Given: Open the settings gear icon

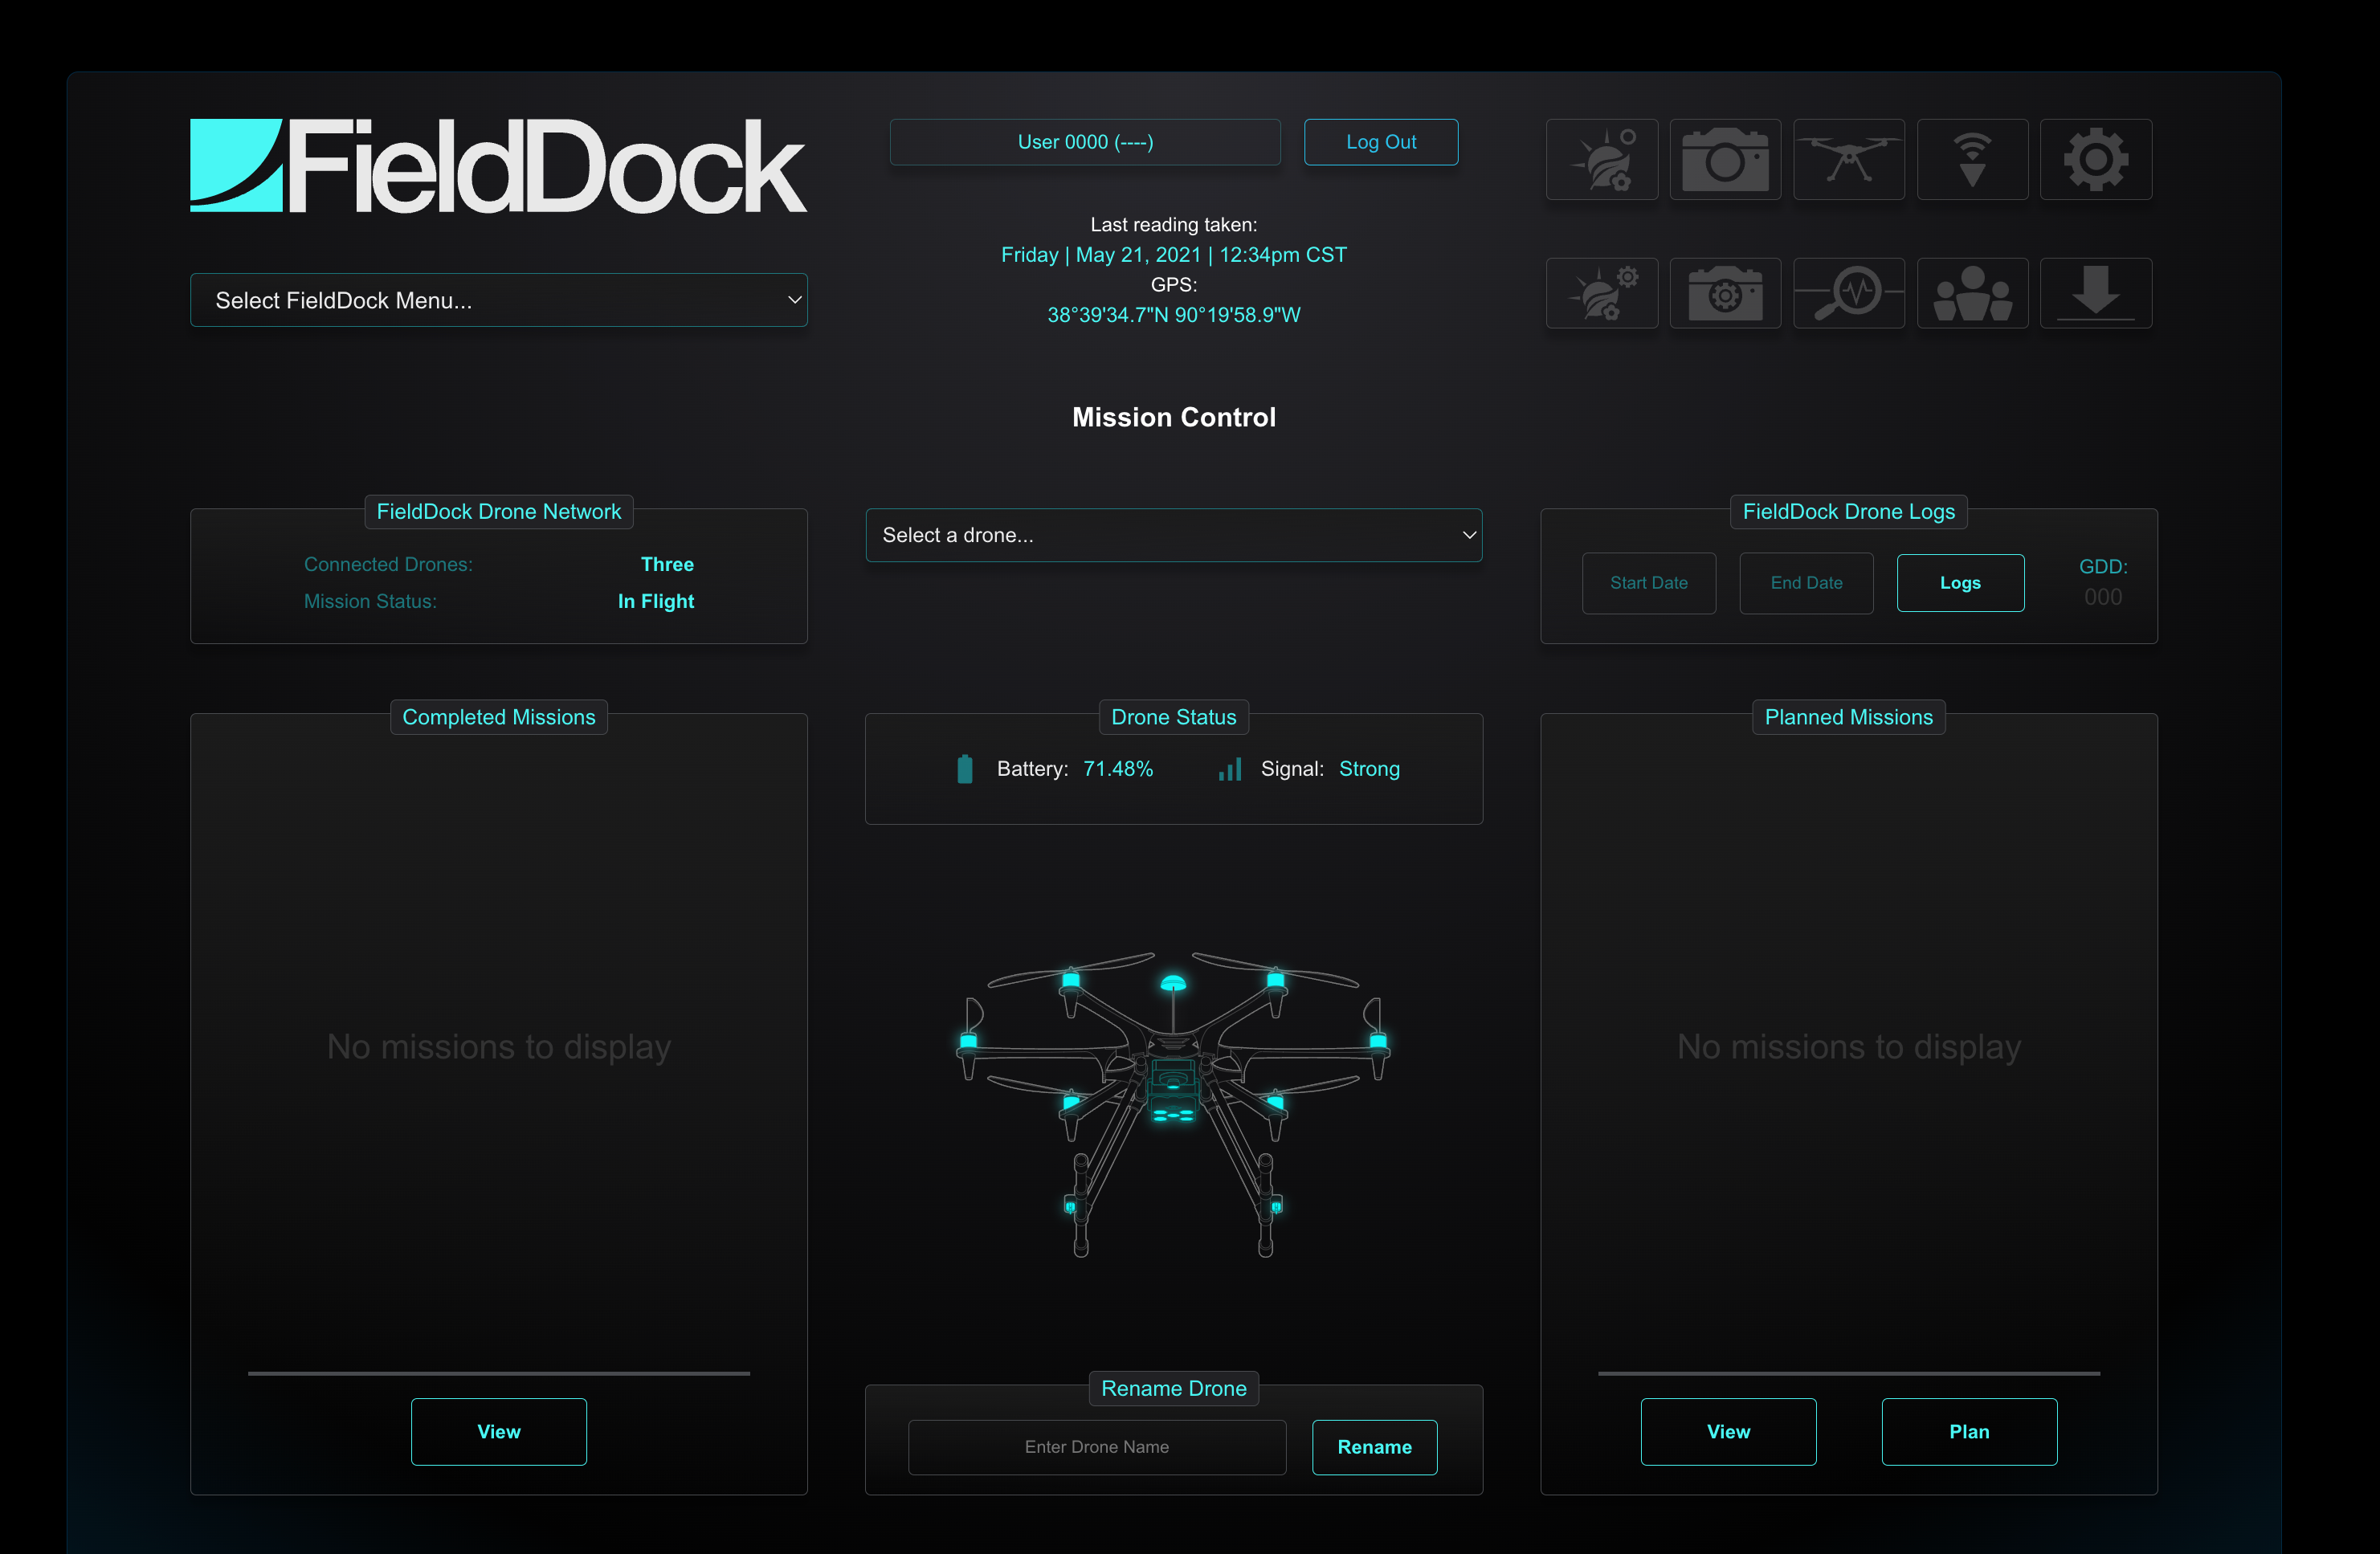Looking at the screenshot, I should pyautogui.click(x=2095, y=159).
